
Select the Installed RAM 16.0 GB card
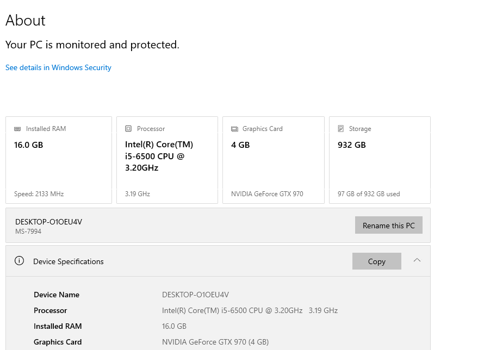pos(59,160)
